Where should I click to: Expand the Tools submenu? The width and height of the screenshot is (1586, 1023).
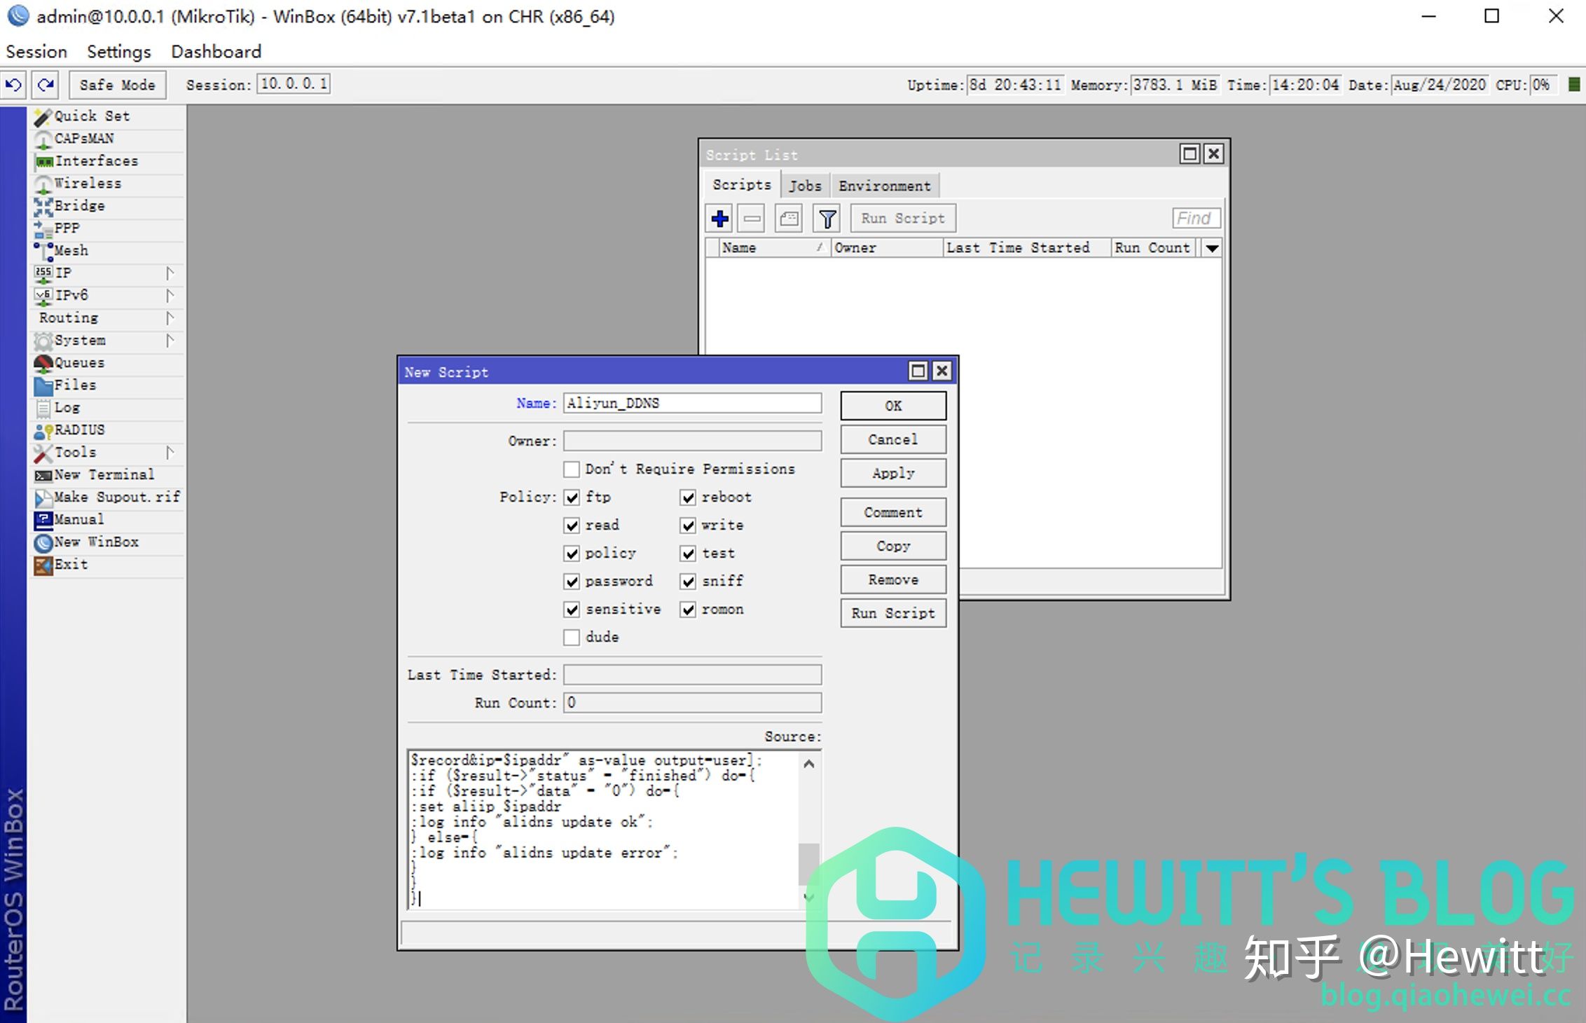click(170, 453)
